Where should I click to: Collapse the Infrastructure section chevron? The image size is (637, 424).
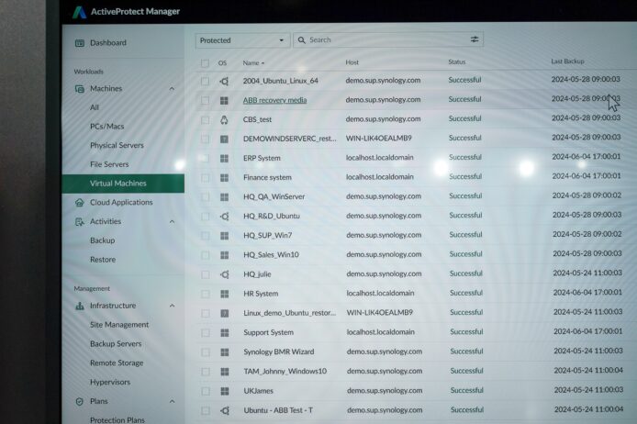click(173, 306)
